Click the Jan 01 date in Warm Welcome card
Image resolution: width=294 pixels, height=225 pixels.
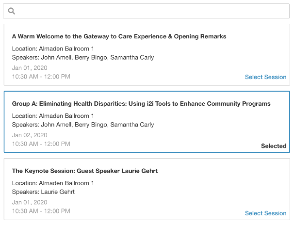point(30,68)
